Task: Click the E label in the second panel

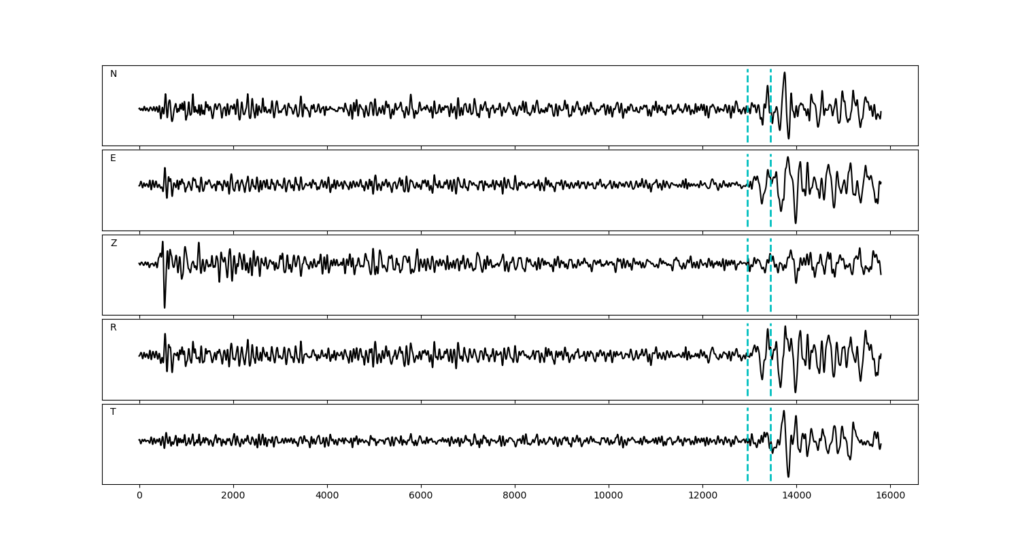Action: [x=113, y=158]
